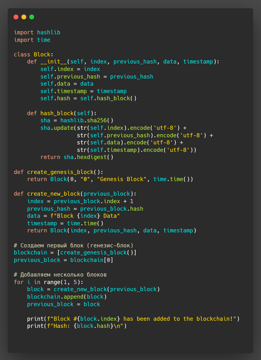This screenshot has width=261, height=360.
Task: Click the red close dot
Action: (x=16, y=17)
